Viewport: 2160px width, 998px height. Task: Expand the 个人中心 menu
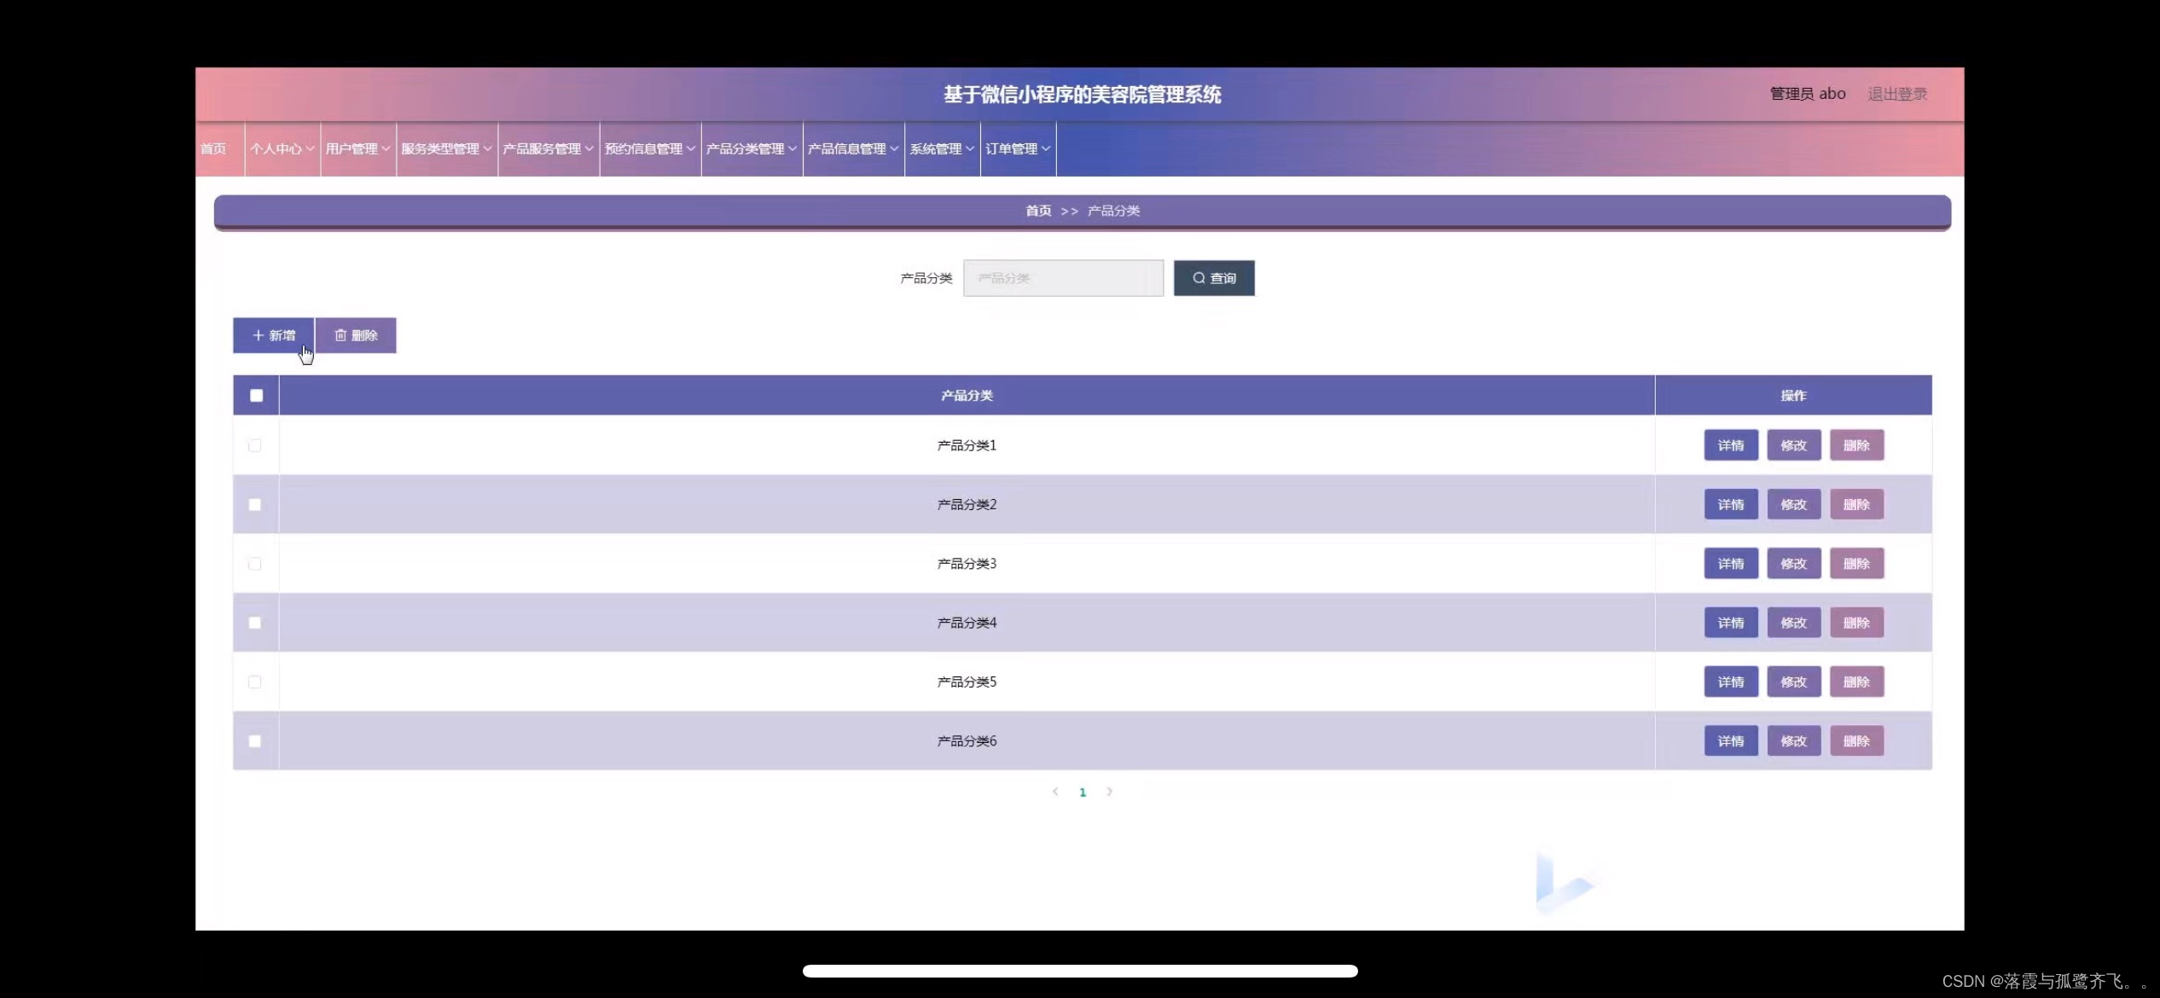pyautogui.click(x=282, y=148)
